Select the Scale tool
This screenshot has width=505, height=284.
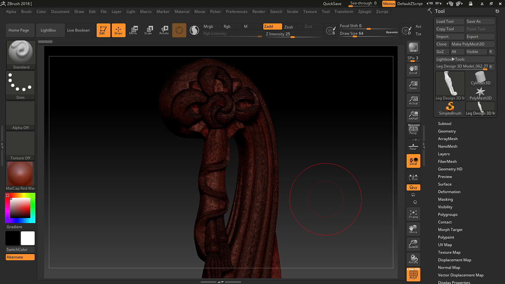pos(148,30)
